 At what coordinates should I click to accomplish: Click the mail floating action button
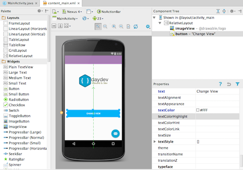[115, 133]
